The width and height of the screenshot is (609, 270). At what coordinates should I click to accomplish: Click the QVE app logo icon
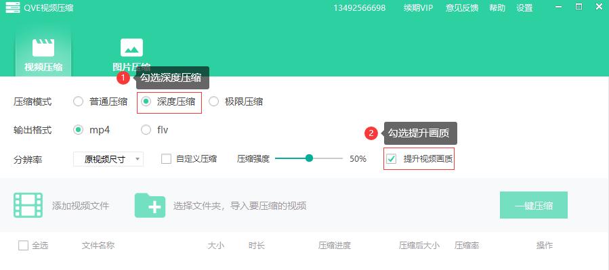[12, 7]
